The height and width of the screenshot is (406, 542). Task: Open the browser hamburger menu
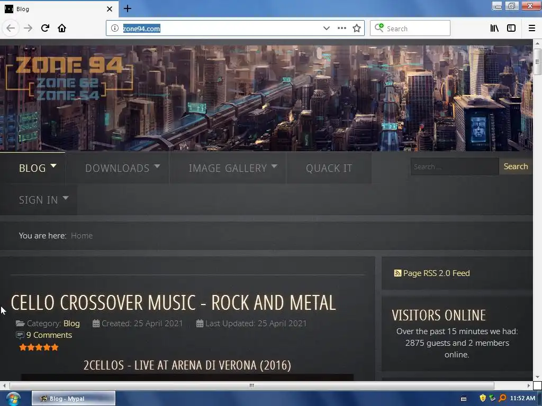click(x=532, y=29)
